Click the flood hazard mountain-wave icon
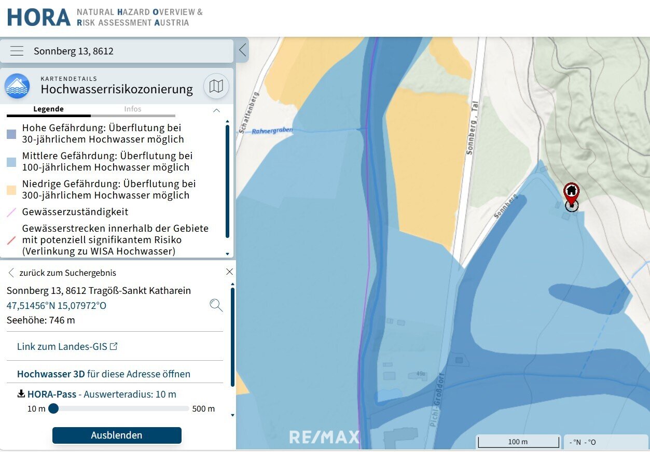 [17, 86]
